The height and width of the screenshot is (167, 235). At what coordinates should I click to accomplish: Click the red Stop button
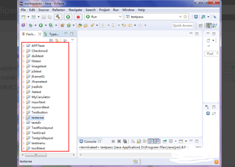tap(78, 17)
